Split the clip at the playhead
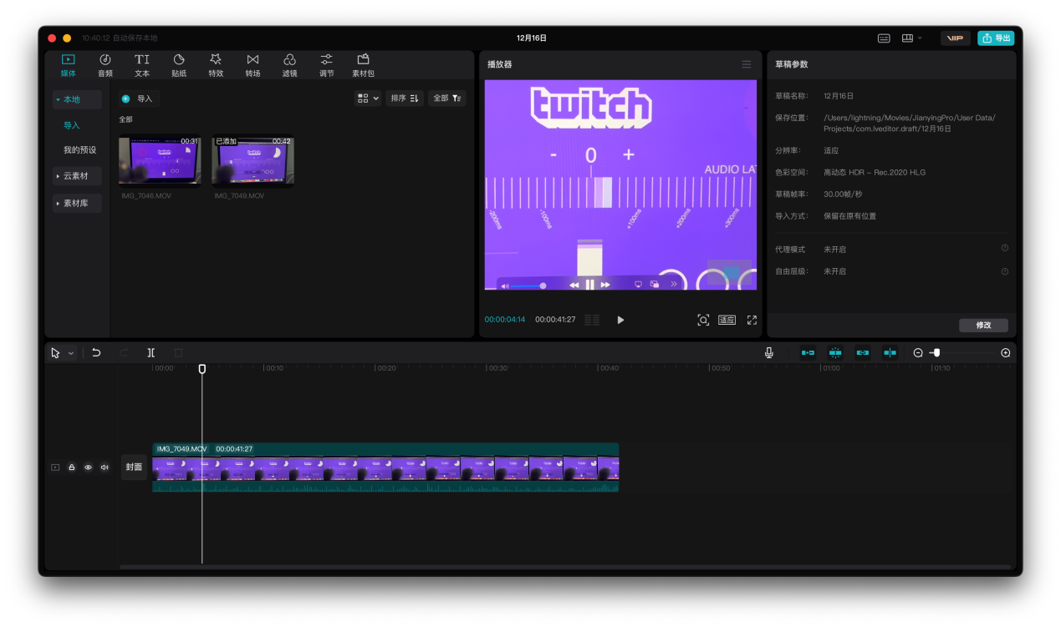Image resolution: width=1061 pixels, height=627 pixels. tap(150, 353)
